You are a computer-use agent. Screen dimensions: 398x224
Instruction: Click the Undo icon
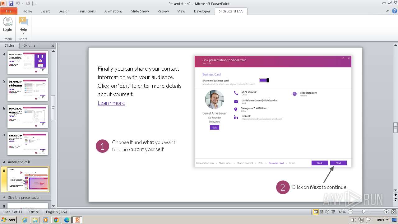pyautogui.click(x=18, y=3)
